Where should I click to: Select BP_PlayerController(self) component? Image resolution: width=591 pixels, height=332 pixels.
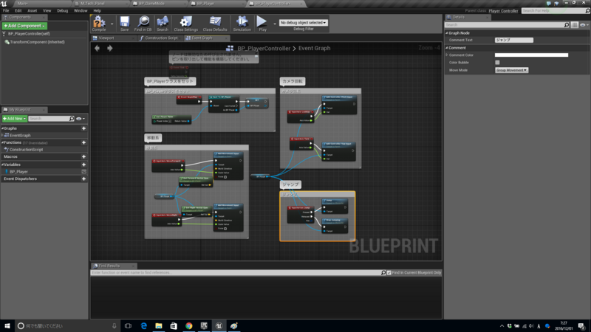pos(29,34)
